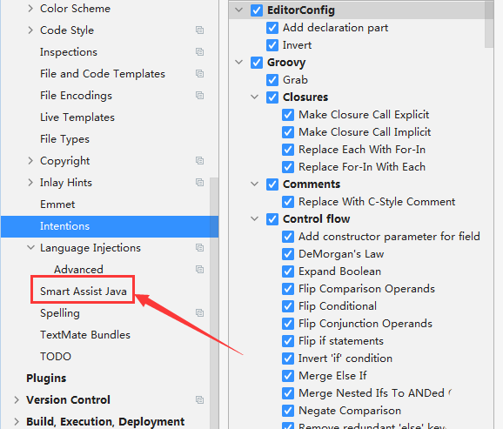The width and height of the screenshot is (503, 429).
Task: Click the project icon beside Copyright
Action: coord(199,161)
